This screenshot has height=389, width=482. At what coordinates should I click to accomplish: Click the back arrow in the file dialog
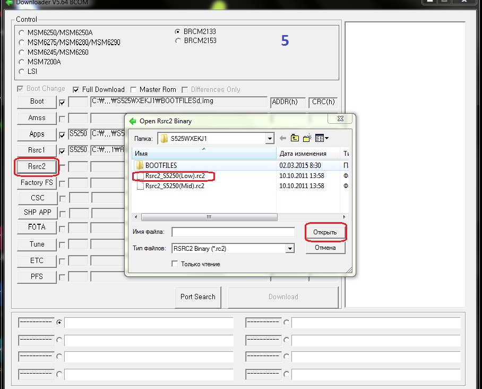pos(282,139)
